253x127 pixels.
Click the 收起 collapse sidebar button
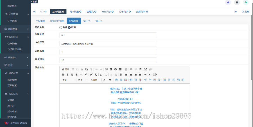coord(35,2)
